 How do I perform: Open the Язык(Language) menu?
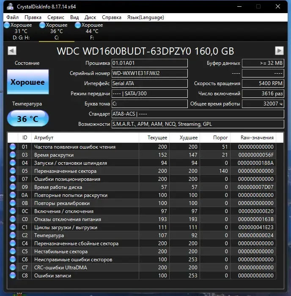click(145, 17)
